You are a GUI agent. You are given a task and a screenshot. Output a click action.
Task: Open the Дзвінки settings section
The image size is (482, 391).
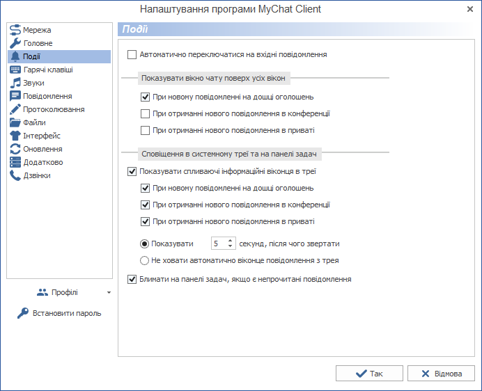59,175
